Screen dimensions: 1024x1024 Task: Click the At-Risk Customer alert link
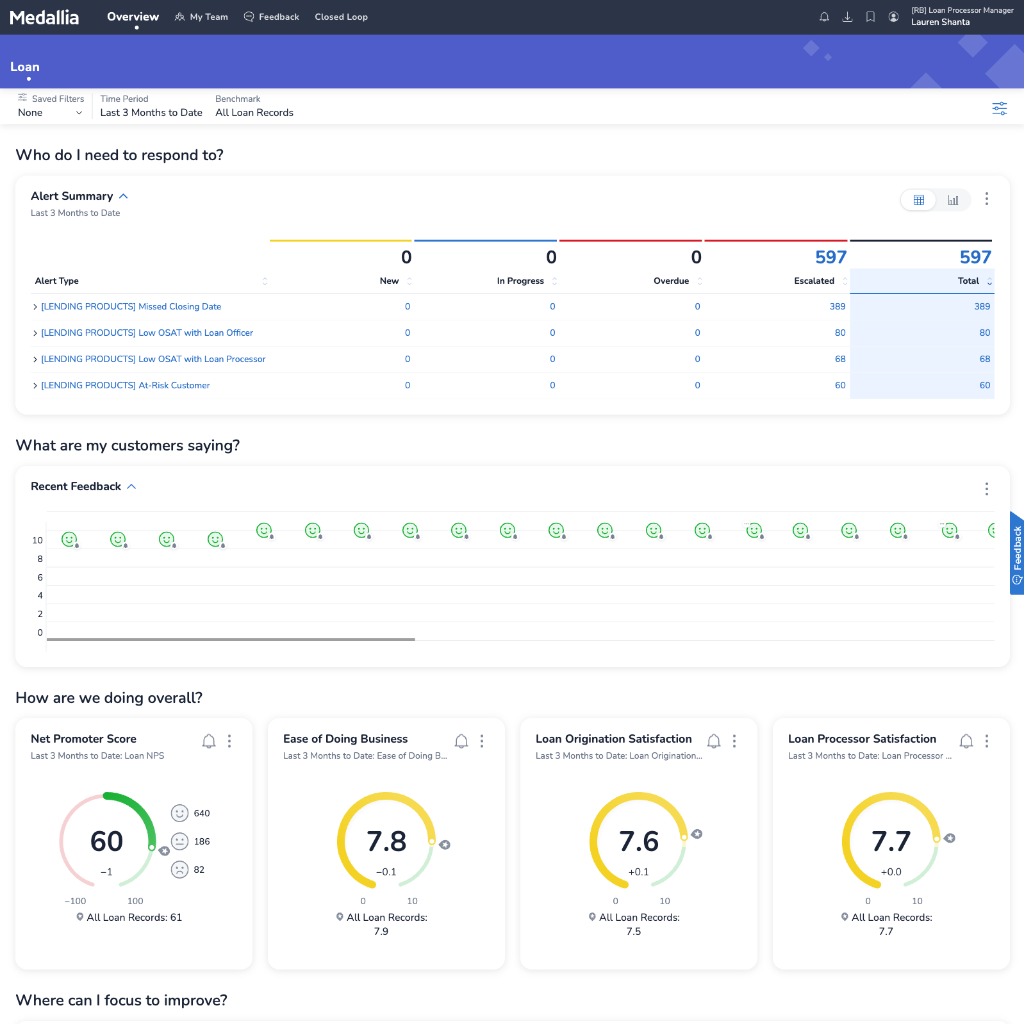[x=125, y=386]
